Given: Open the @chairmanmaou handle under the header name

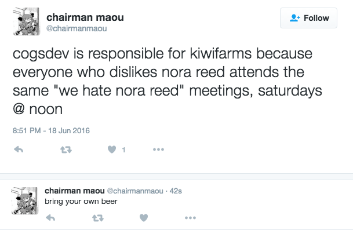Looking at the screenshot, I should [x=77, y=28].
